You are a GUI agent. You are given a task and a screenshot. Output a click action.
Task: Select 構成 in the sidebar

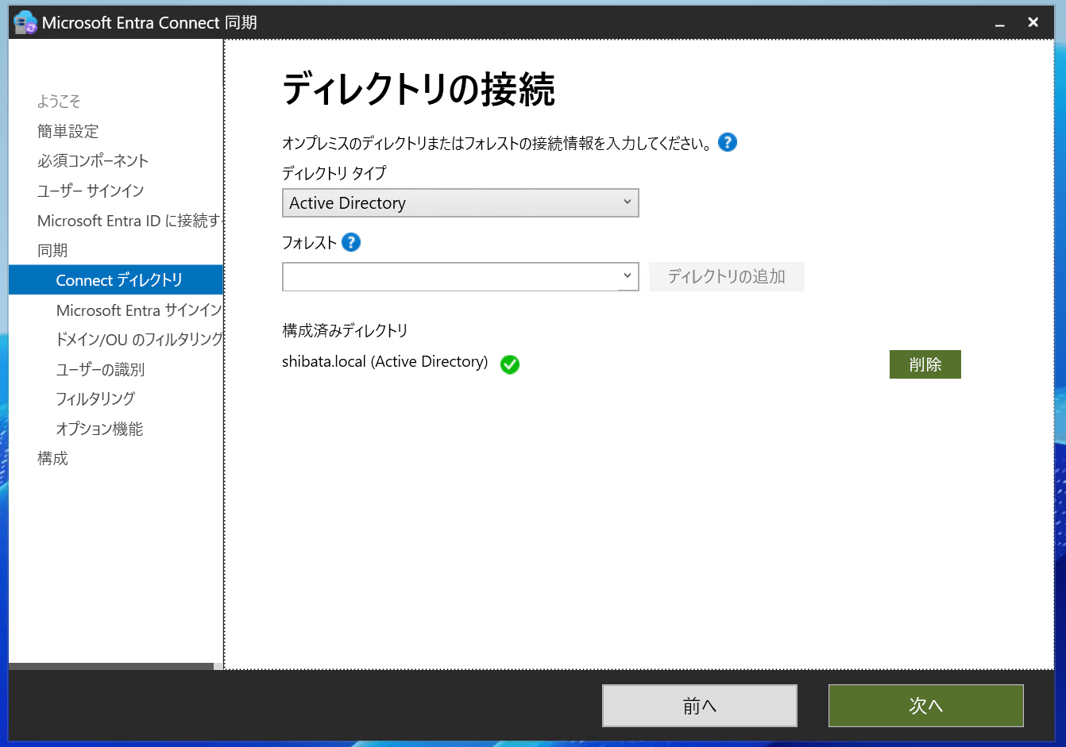pyautogui.click(x=52, y=458)
